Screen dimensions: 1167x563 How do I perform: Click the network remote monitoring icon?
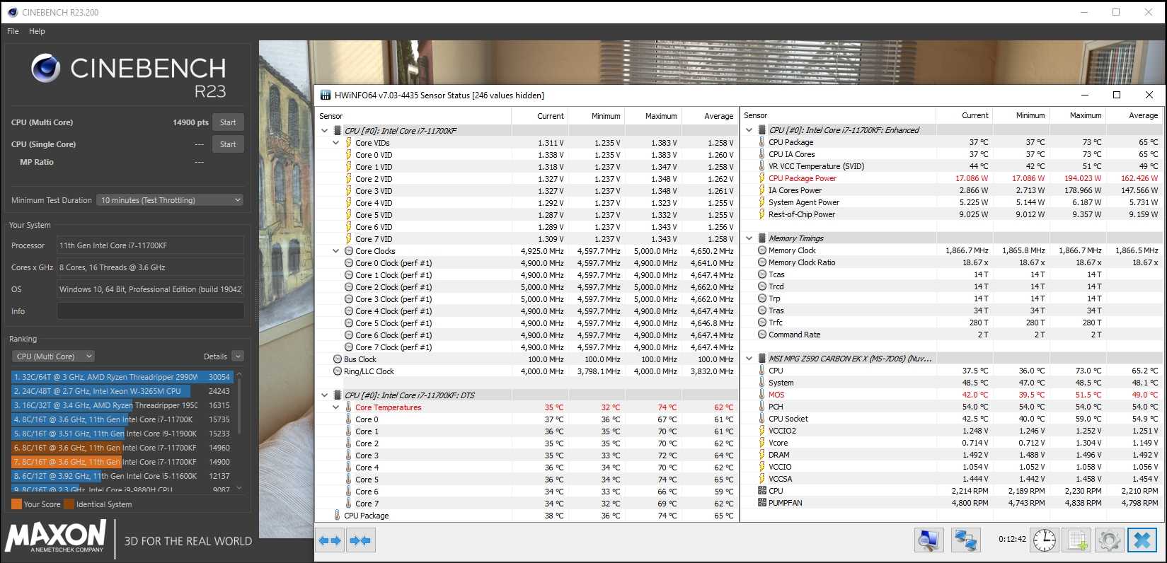point(965,540)
